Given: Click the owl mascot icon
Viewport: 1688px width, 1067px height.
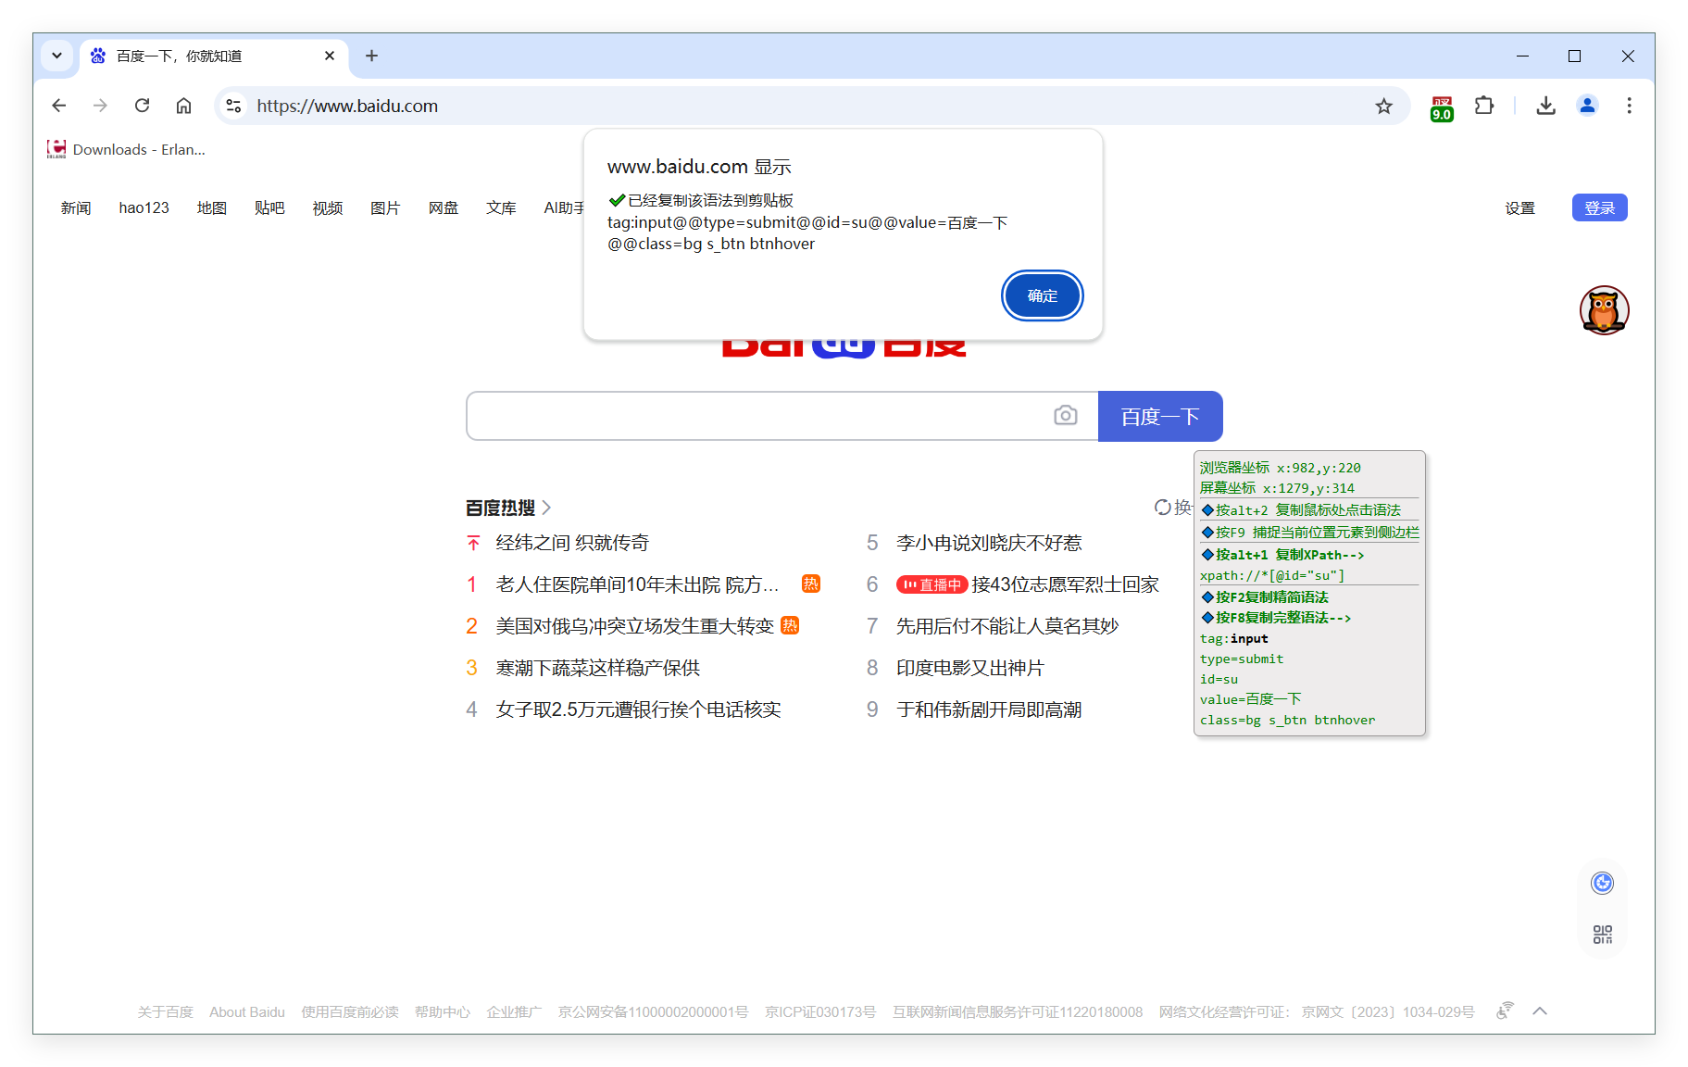Looking at the screenshot, I should pyautogui.click(x=1604, y=310).
